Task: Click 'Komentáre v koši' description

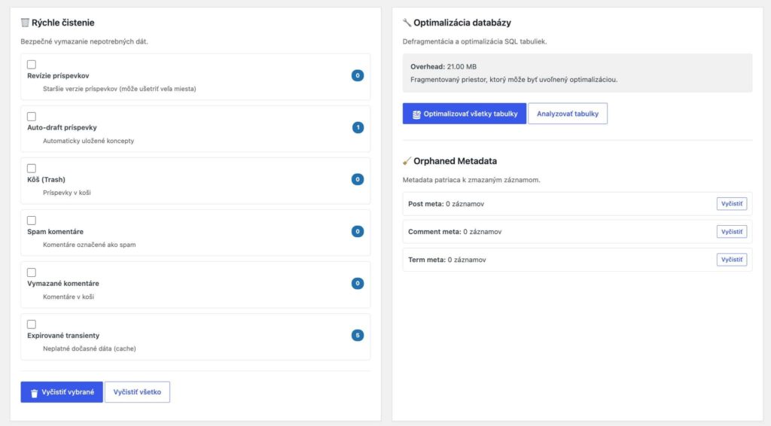Action: click(x=69, y=297)
